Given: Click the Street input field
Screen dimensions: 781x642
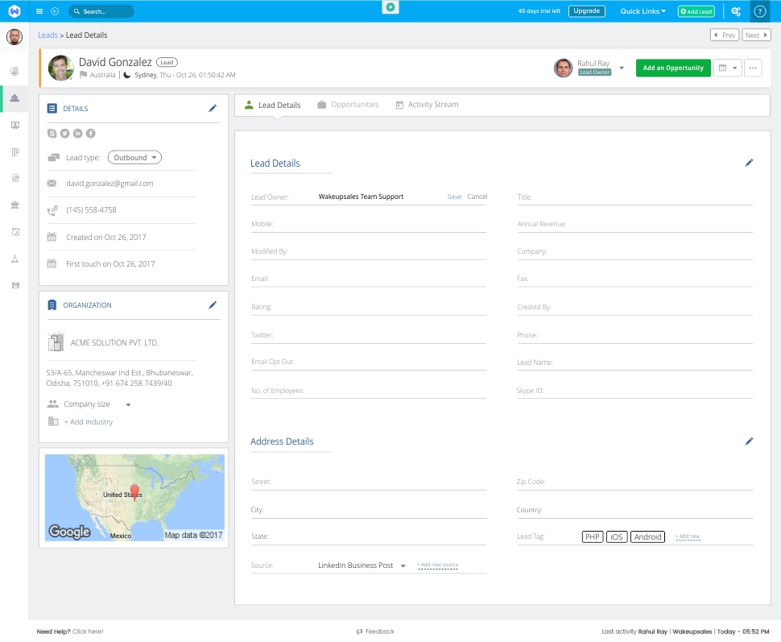Looking at the screenshot, I should click(x=369, y=482).
